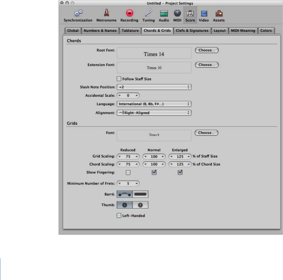Click the Minimum Number of Frets value
The width and height of the screenshot is (283, 280).
coord(128,183)
